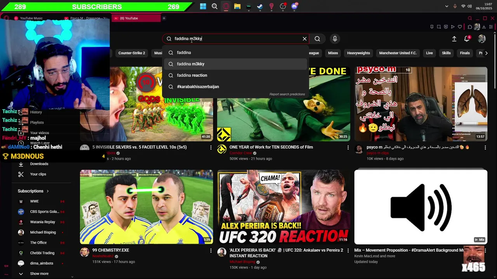Open the Windows Start menu
497x279 pixels.
pyautogui.click(x=203, y=6)
